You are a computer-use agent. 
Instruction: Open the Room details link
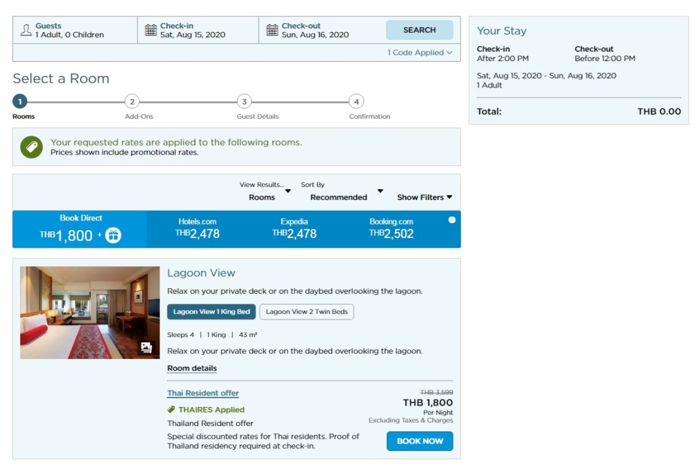(x=192, y=368)
